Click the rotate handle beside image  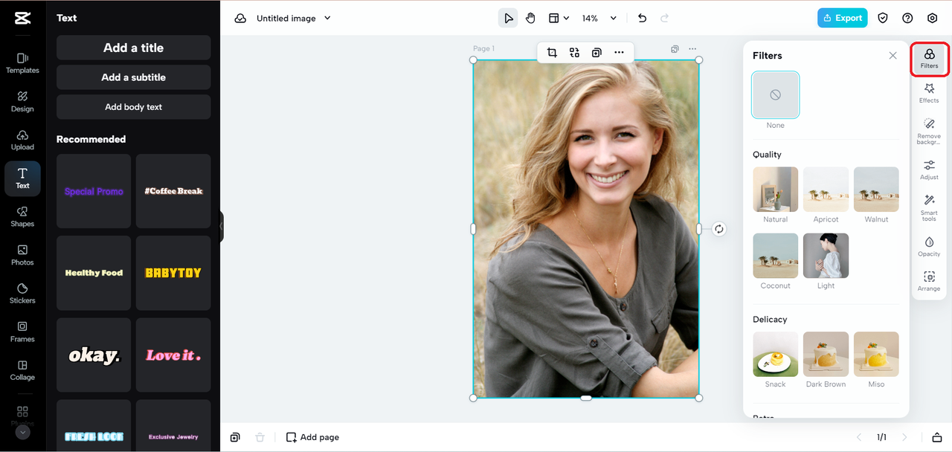point(719,229)
